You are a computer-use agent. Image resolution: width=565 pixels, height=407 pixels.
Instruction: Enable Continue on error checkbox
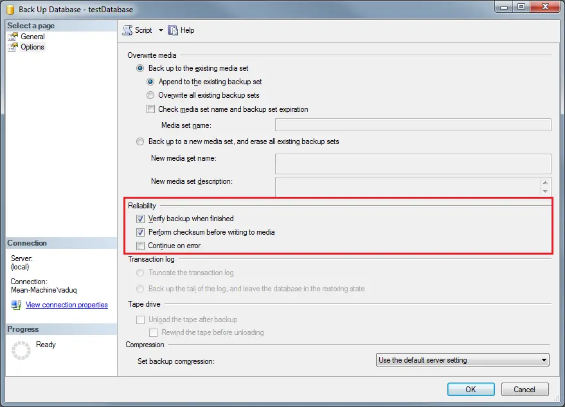(141, 246)
